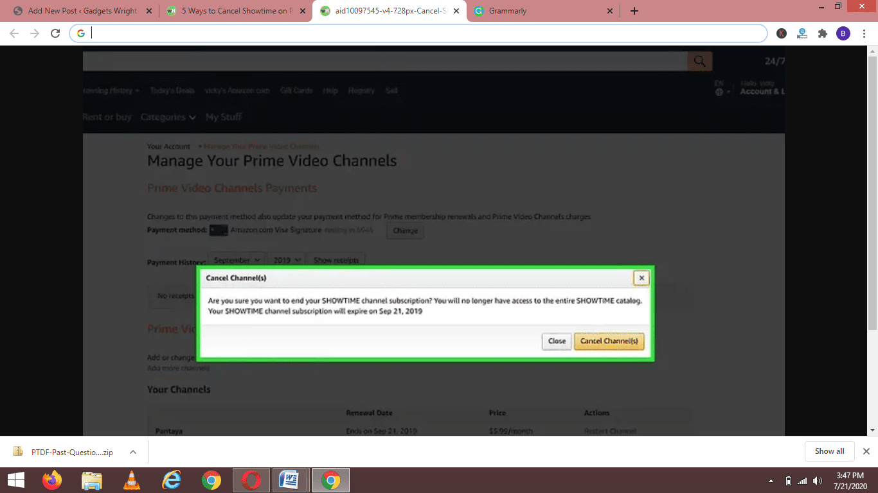This screenshot has height=493, width=878.
Task: Open VLC media player from the taskbar
Action: coord(132,480)
